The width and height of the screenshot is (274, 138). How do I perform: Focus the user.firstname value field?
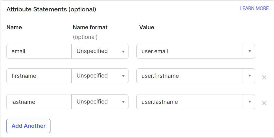click(x=190, y=76)
